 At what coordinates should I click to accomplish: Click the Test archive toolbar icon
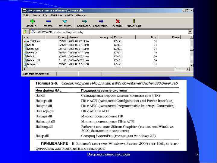64,21
